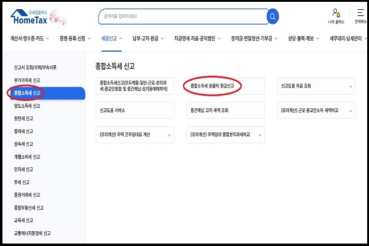Expand (모의계산) 주택 간주임대료 계산 dropdown
This screenshot has width=369, height=246.
(x=135, y=135)
